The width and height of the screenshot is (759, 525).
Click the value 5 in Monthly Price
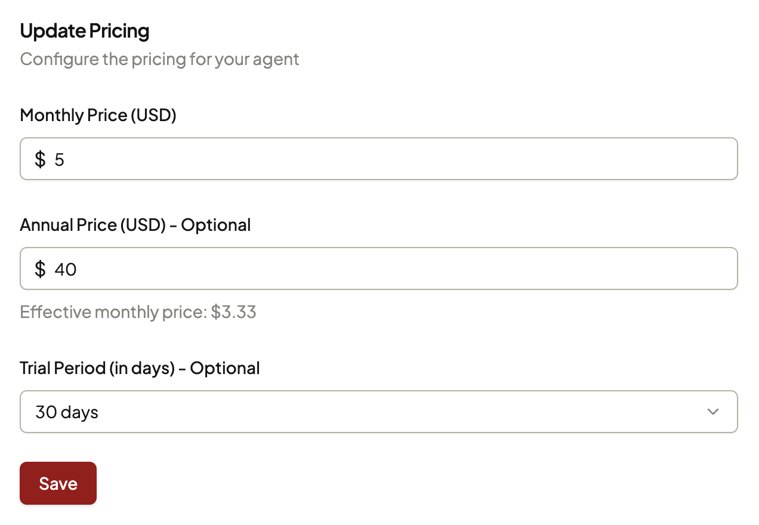[59, 159]
